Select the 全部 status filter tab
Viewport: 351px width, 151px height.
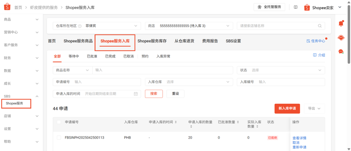pyautogui.click(x=57, y=56)
